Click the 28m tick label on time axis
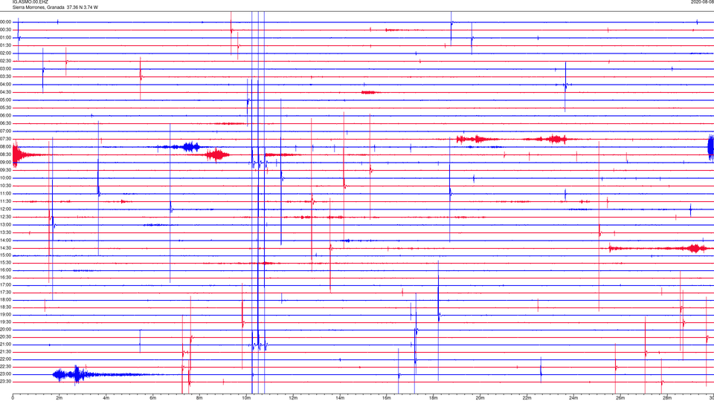714x401 pixels. pyautogui.click(x=667, y=398)
